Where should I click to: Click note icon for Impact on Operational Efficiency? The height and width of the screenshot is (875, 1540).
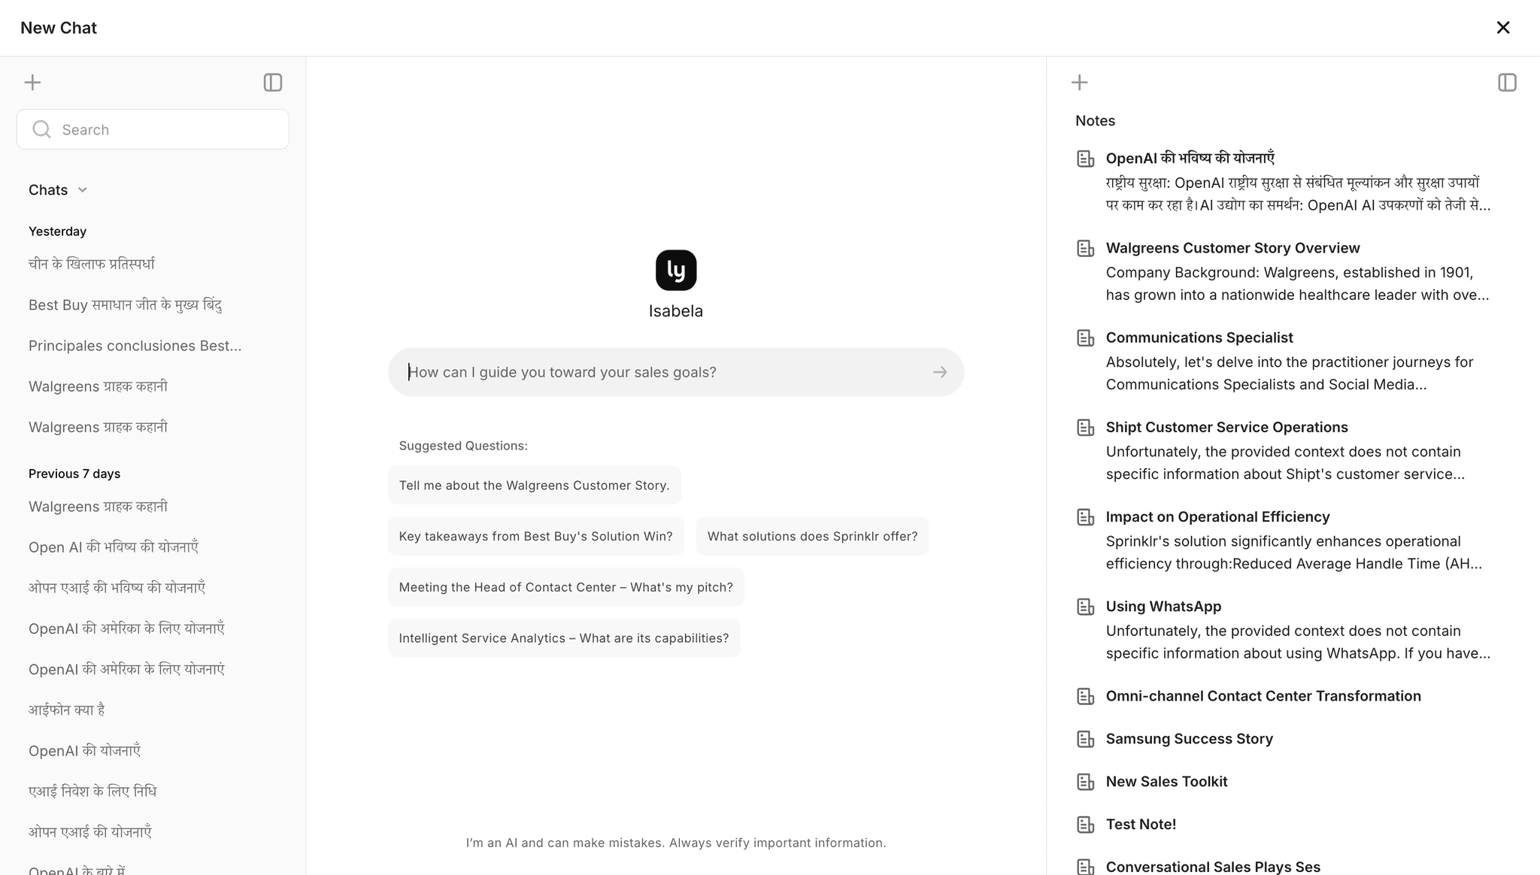pyautogui.click(x=1085, y=517)
